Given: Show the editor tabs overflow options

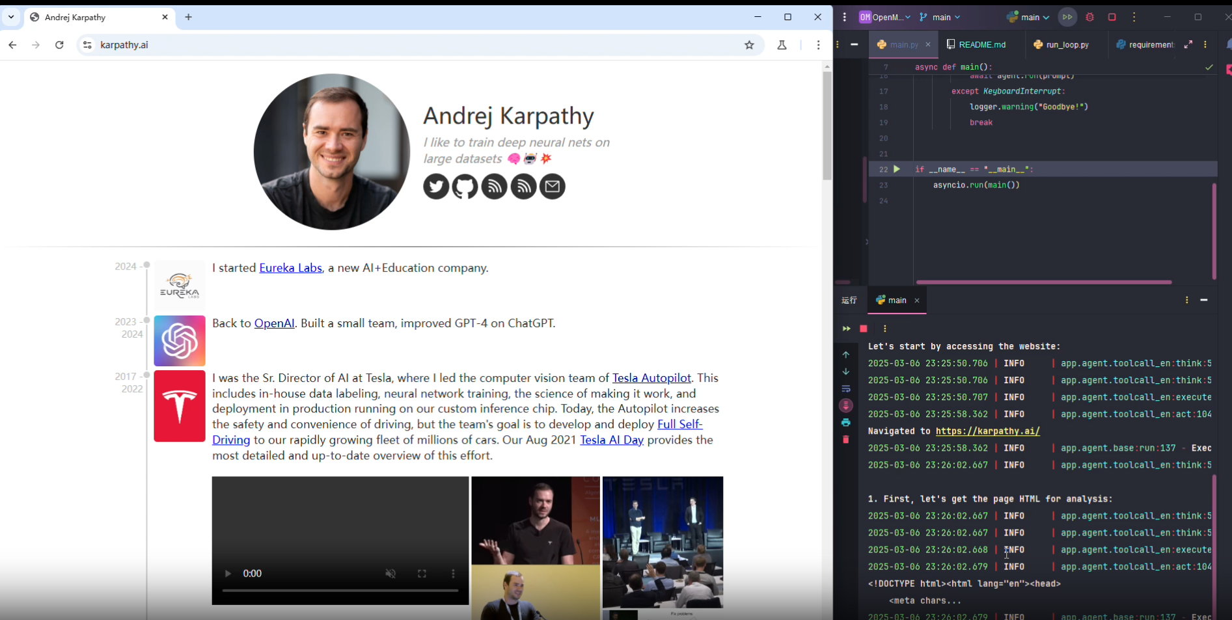Looking at the screenshot, I should click(x=1205, y=44).
